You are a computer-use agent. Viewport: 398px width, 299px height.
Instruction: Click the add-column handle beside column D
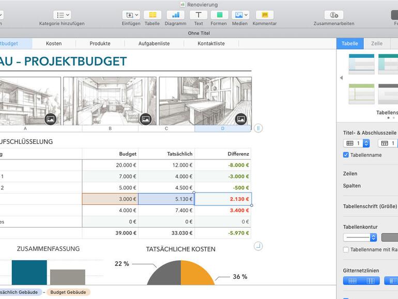(258, 128)
